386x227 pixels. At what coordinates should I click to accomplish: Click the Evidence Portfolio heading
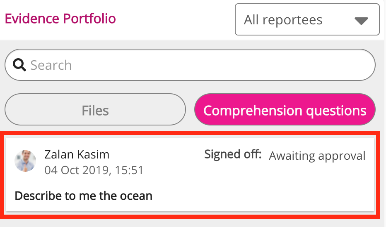point(60,19)
